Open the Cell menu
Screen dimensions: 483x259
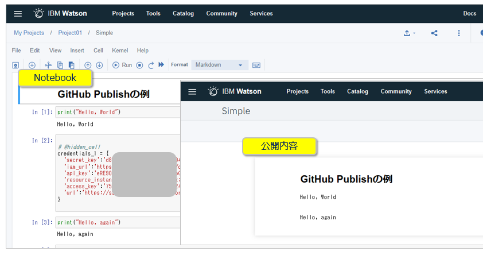[98, 51]
